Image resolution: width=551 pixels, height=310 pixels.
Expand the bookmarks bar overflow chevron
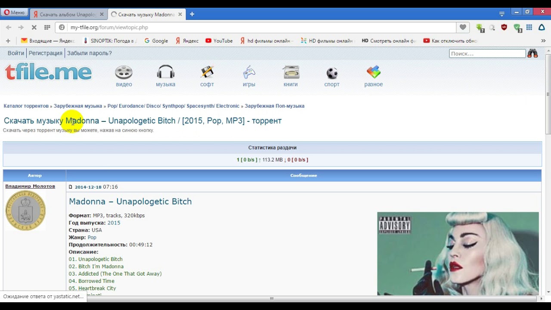543,41
